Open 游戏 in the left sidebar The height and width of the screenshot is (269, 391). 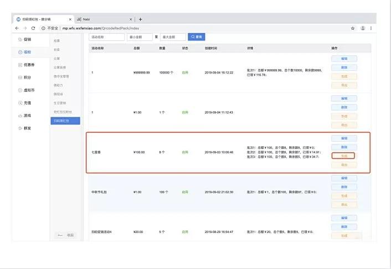click(x=25, y=116)
